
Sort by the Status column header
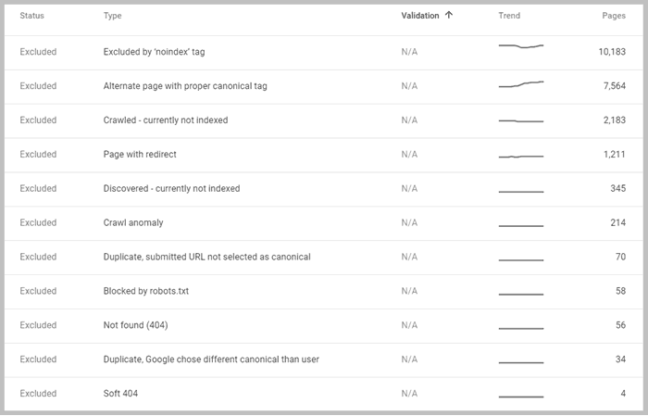click(31, 16)
